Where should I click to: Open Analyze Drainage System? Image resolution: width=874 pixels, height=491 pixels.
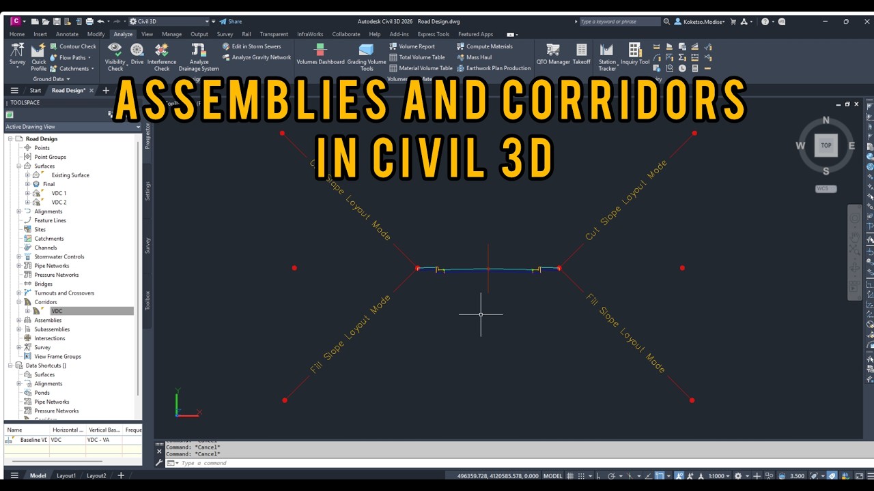point(199,57)
